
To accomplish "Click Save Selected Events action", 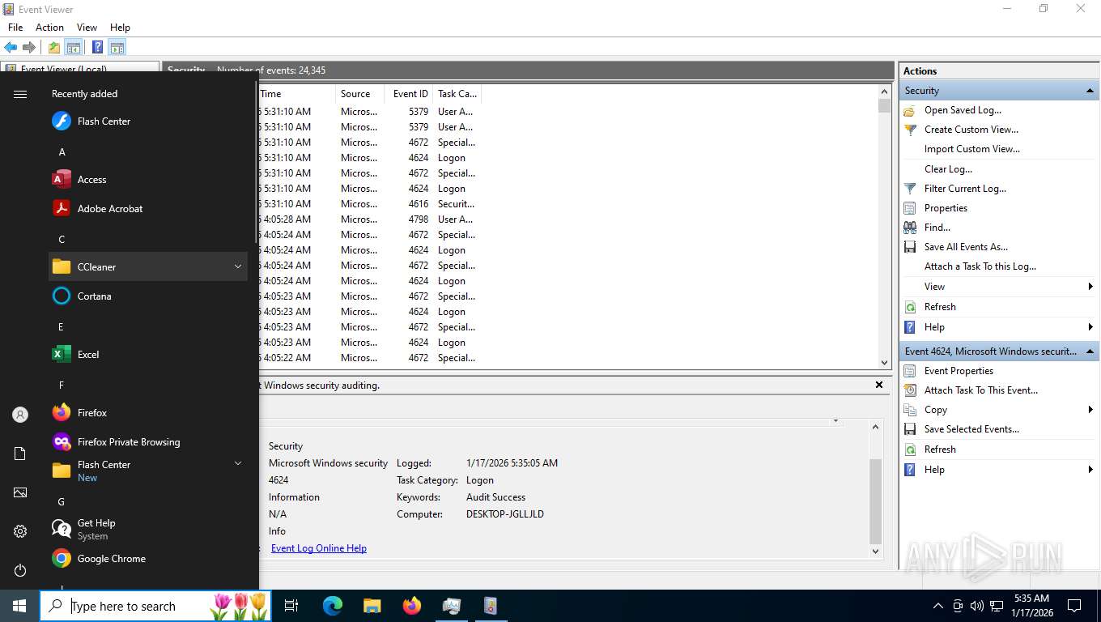I will pos(971,429).
